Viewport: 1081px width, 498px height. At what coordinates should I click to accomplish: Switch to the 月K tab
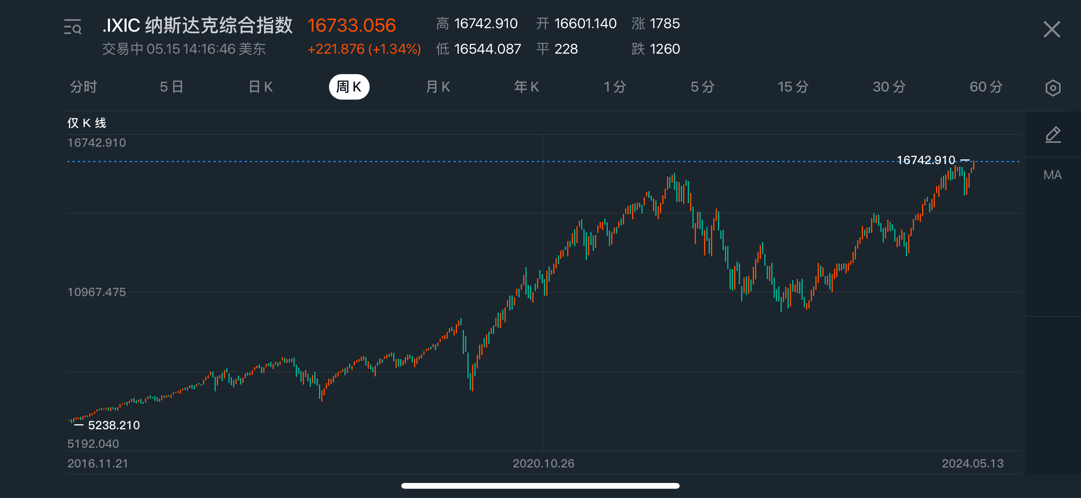[438, 87]
